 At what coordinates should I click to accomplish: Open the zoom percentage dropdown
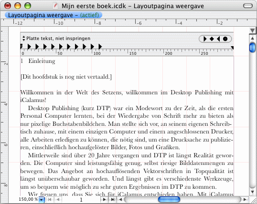pyautogui.click(x=42, y=200)
